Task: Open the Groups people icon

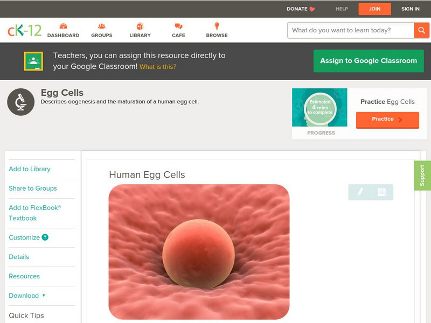Action: tap(102, 26)
